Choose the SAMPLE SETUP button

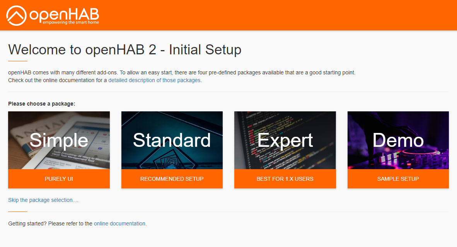coord(398,179)
